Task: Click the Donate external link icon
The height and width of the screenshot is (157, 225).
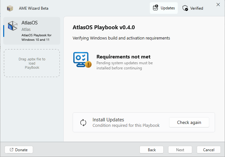Action: click(x=12, y=150)
